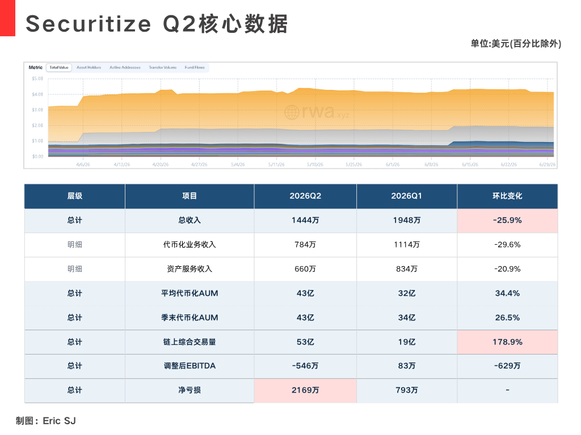This screenshot has width=581, height=435.
Task: Click the '2026Q2' column header
Action: click(x=305, y=196)
